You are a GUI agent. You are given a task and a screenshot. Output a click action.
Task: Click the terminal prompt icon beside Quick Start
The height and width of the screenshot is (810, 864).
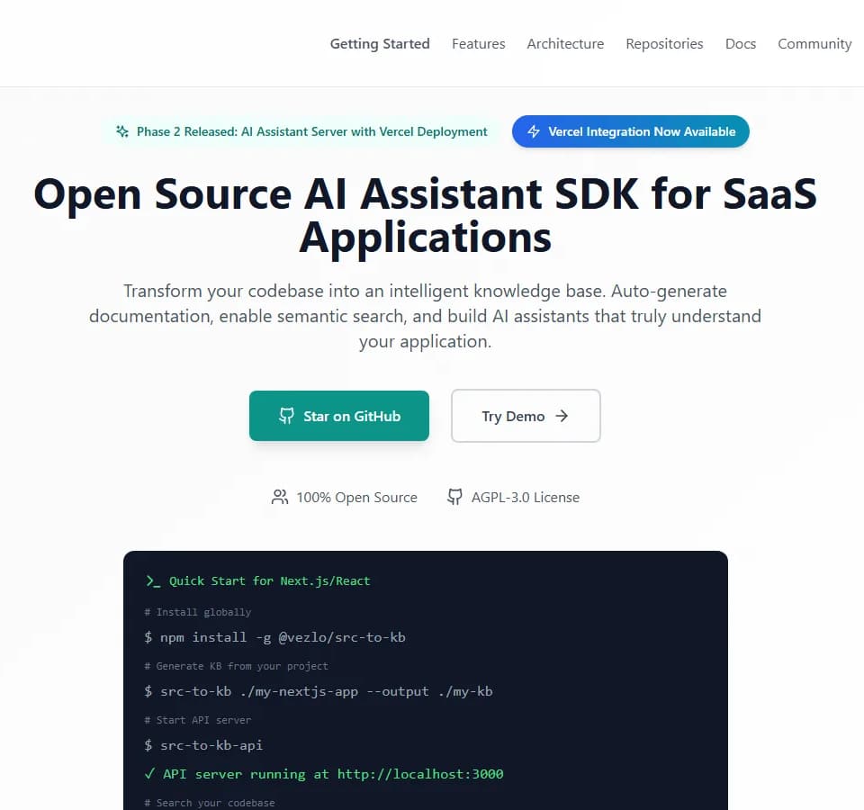tap(153, 581)
